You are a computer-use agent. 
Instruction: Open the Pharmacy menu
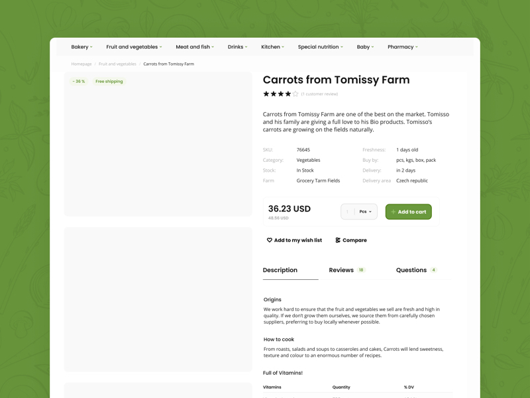[402, 47]
